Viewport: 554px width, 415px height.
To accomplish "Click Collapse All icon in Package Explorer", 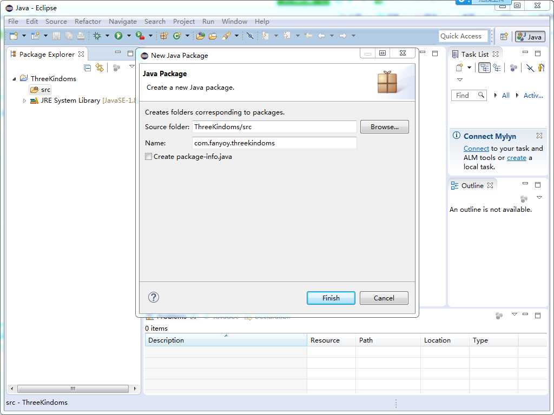I will [87, 68].
